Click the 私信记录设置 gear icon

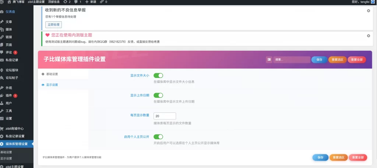pyautogui.click(x=2, y=136)
